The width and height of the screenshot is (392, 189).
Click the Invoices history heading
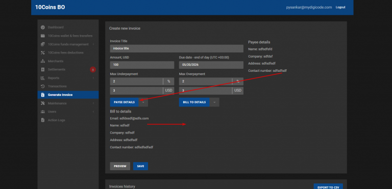coord(122,186)
